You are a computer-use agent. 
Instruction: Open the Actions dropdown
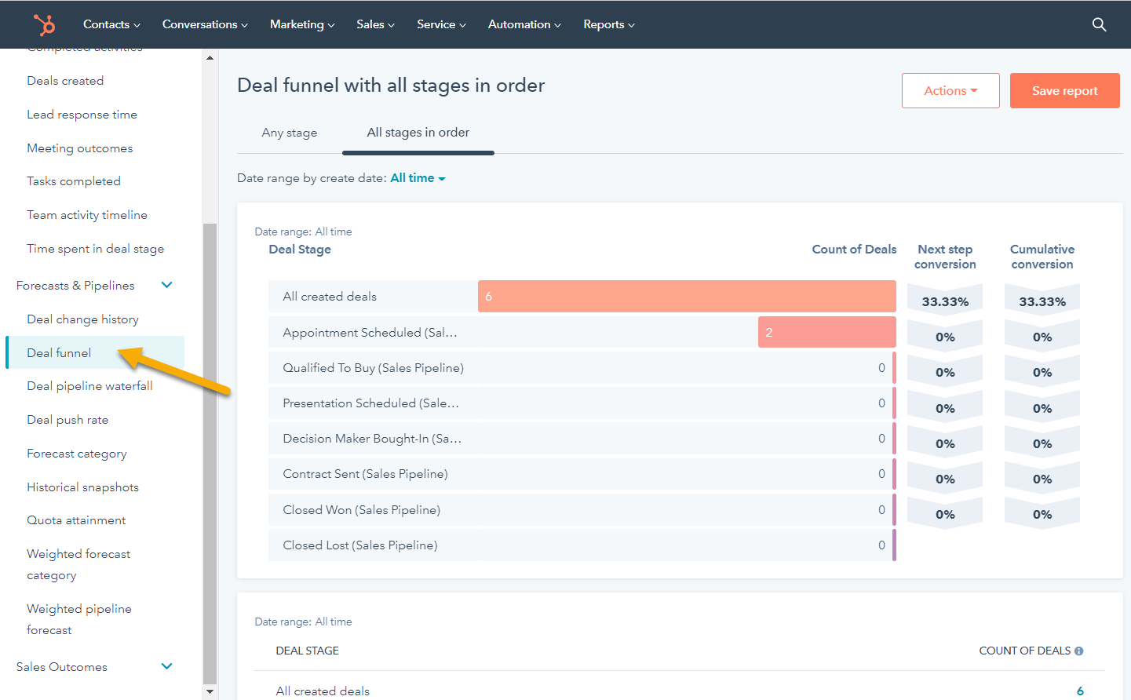coord(950,90)
